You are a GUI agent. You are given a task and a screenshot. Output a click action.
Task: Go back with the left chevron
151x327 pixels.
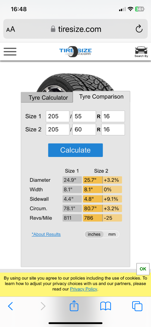click(10, 306)
